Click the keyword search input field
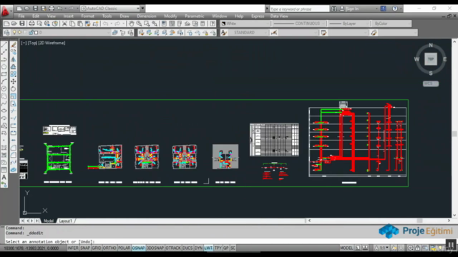458x257 pixels. tap(299, 9)
